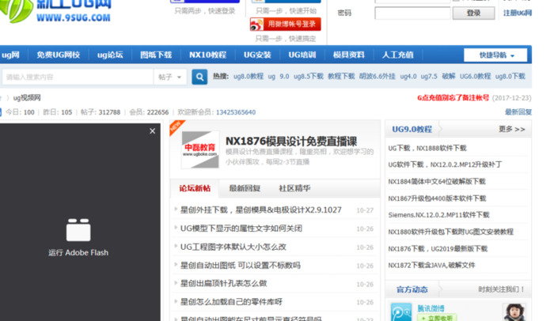
Task: Open the ug网 navigation item
Action: tap(10, 55)
